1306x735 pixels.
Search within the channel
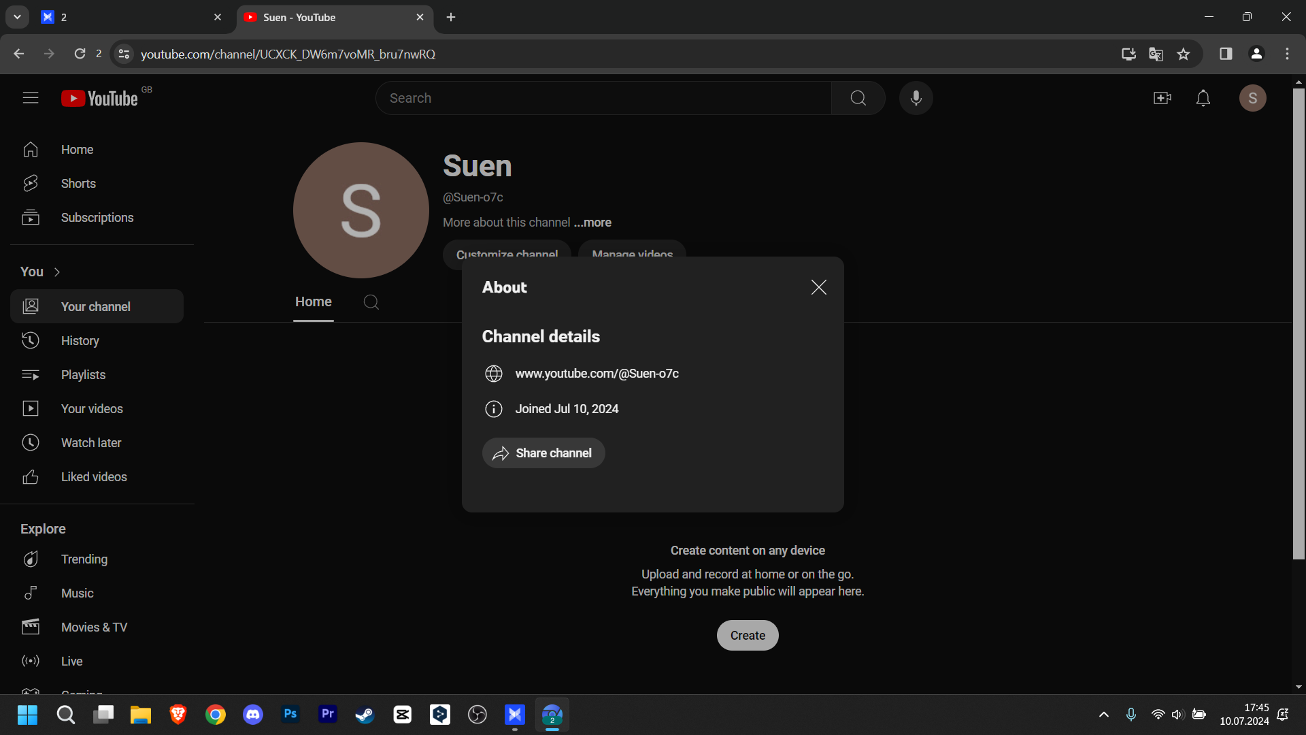(x=371, y=302)
